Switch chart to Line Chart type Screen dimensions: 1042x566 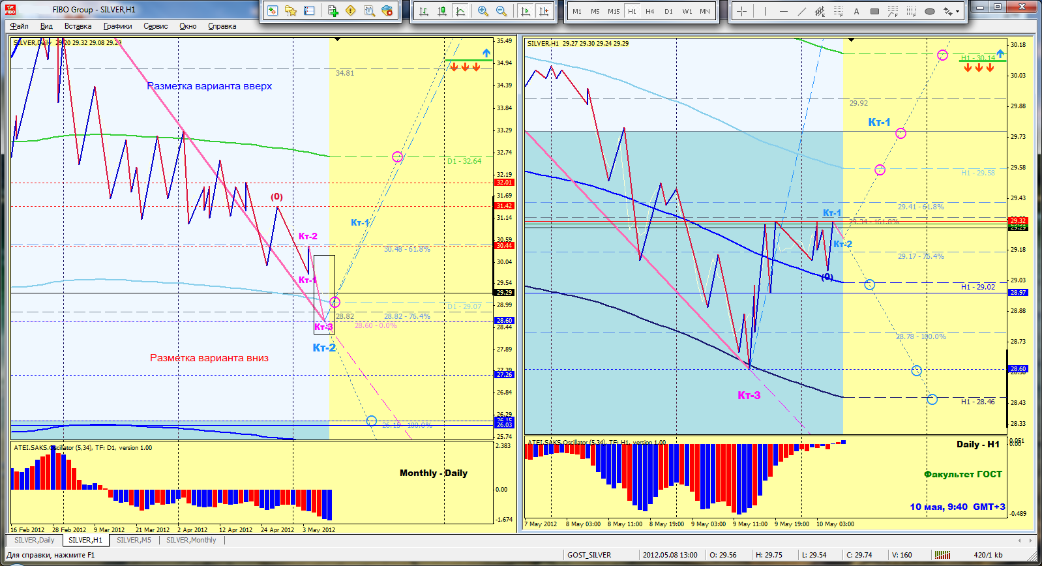[x=460, y=11]
